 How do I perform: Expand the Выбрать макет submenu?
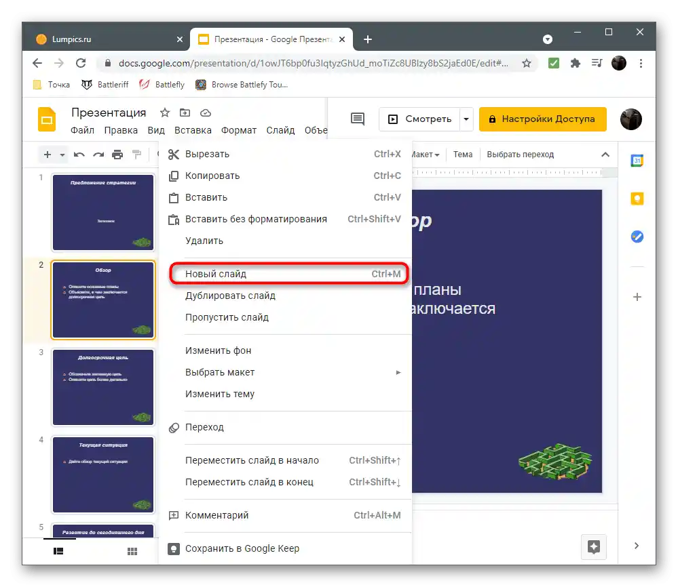coord(285,372)
